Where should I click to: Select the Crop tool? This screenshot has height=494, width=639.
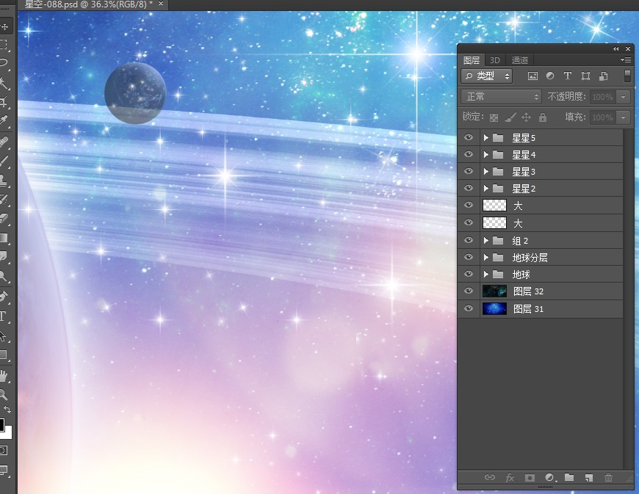[x=4, y=102]
